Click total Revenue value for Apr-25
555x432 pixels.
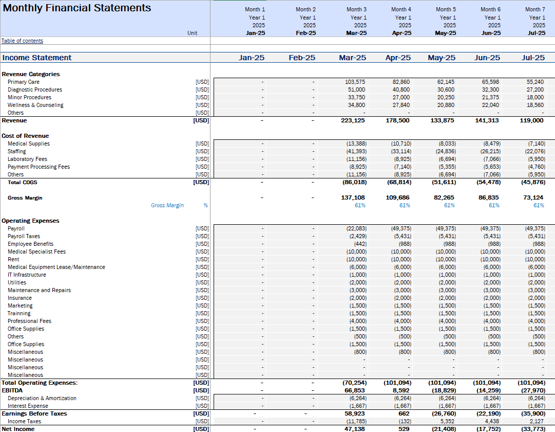point(398,121)
